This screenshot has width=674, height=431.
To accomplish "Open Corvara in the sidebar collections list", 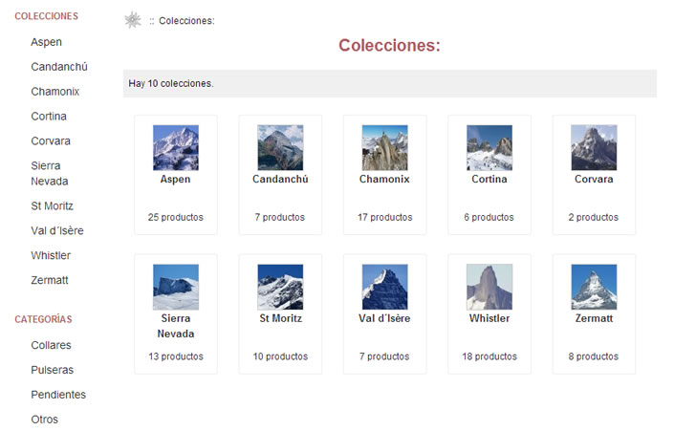I will point(51,140).
